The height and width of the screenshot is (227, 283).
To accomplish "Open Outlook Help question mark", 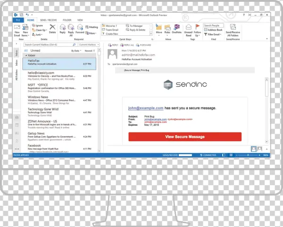I will coord(244,15).
